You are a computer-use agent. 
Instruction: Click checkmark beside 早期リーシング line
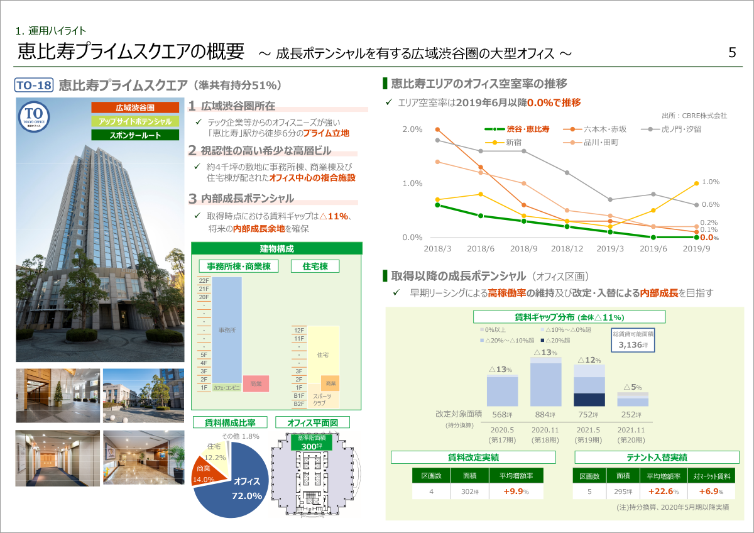tap(396, 293)
